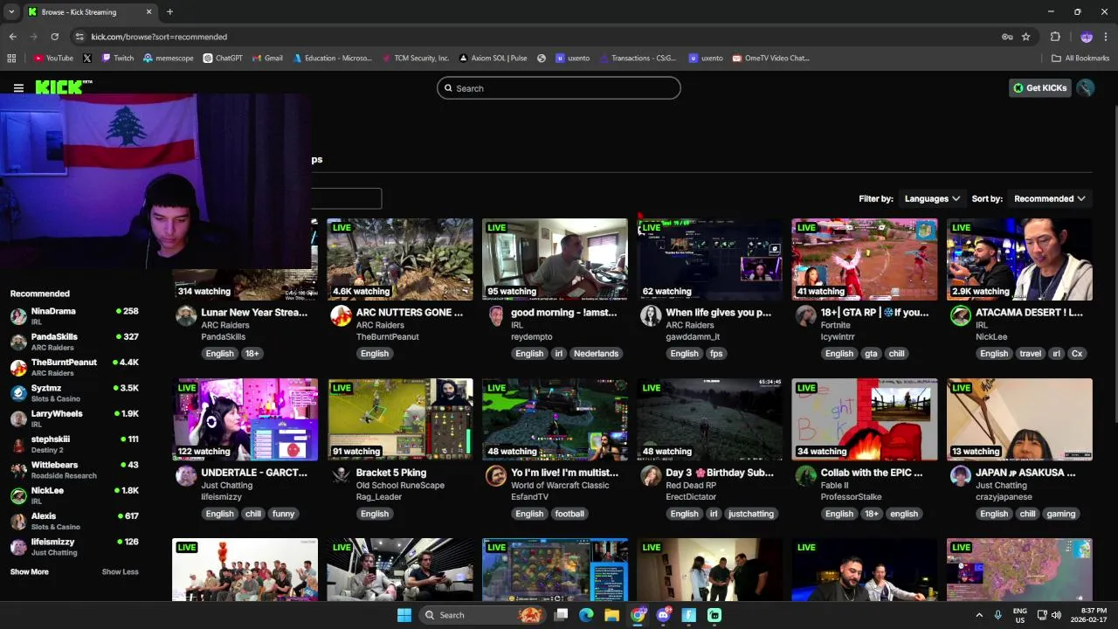Click ProfessorStalke streamer avatar on card
Viewport: 1118px width, 629px height.
point(805,476)
